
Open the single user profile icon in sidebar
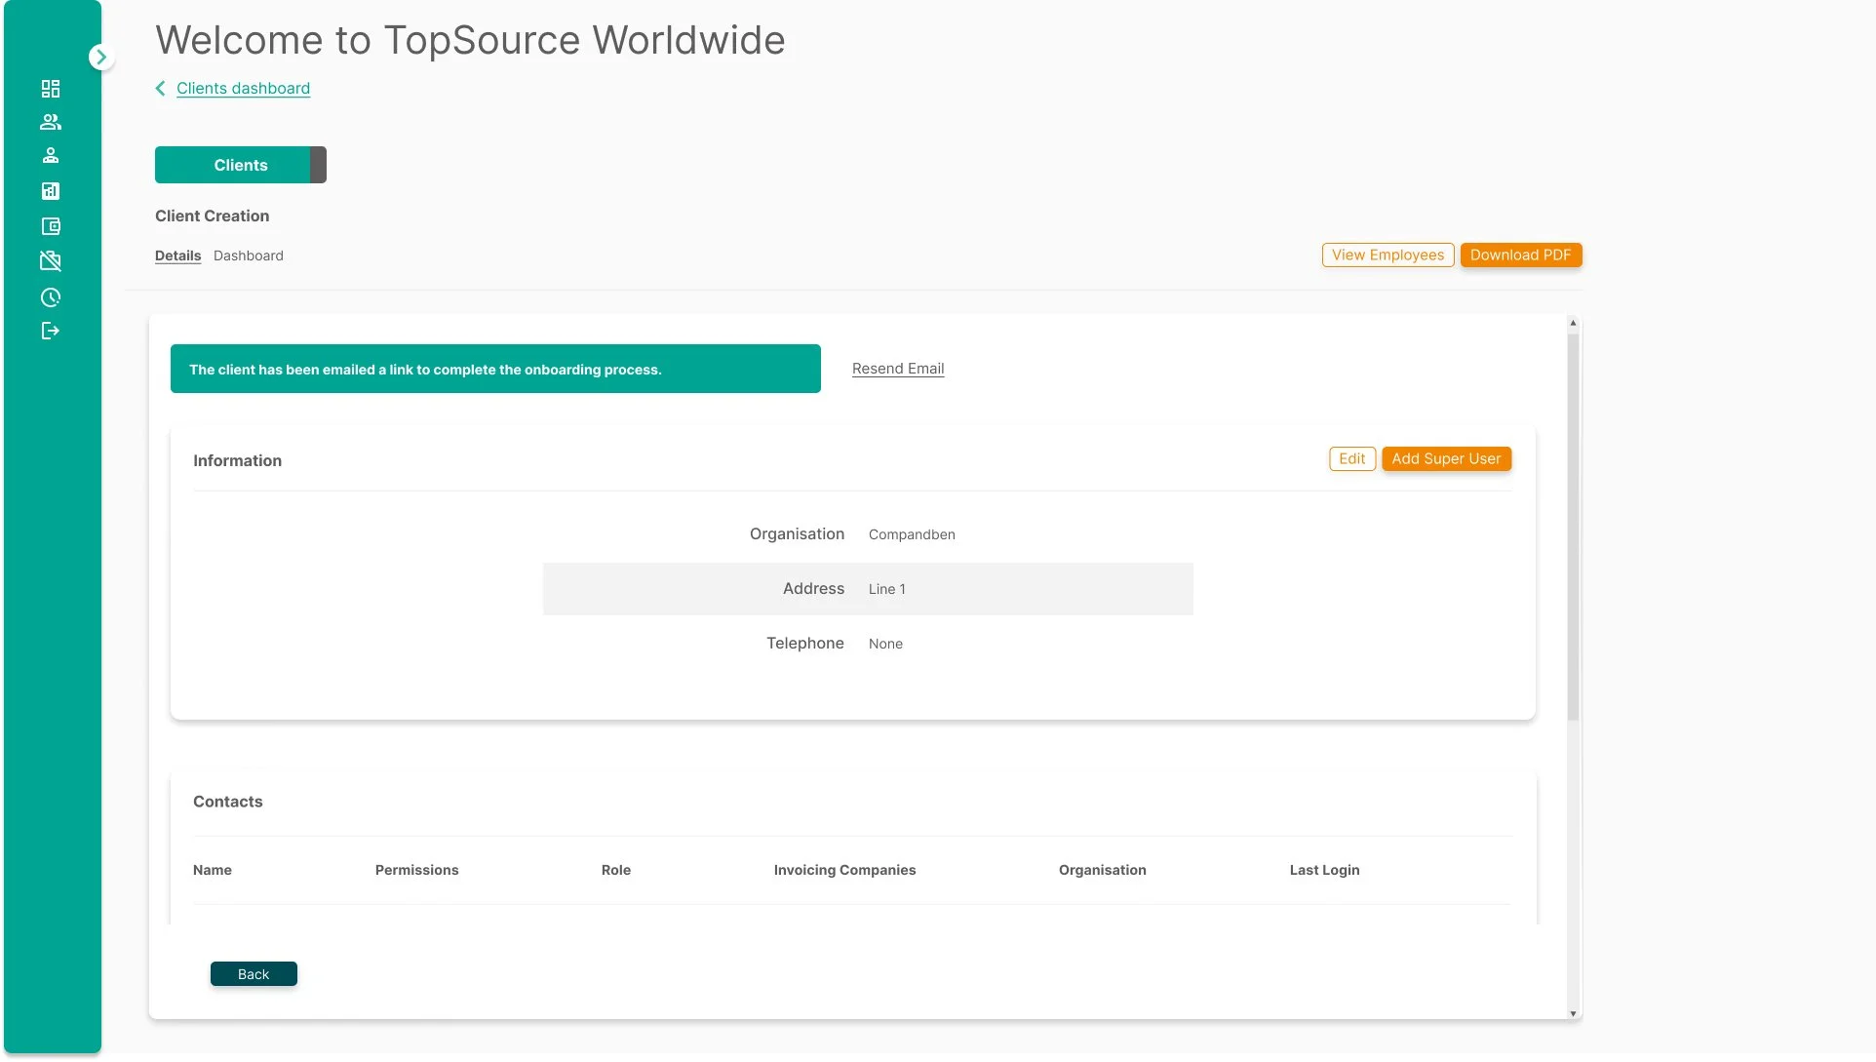[x=51, y=155]
